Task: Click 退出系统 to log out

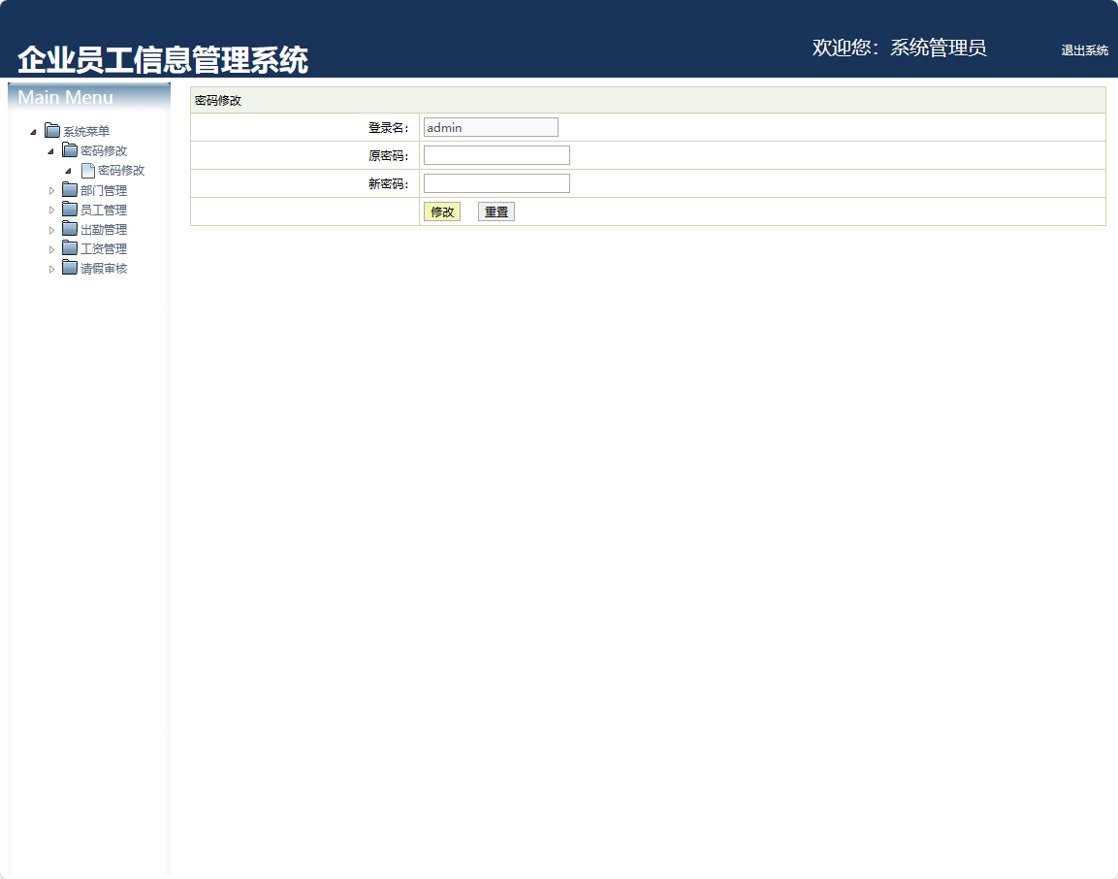Action: (1084, 50)
